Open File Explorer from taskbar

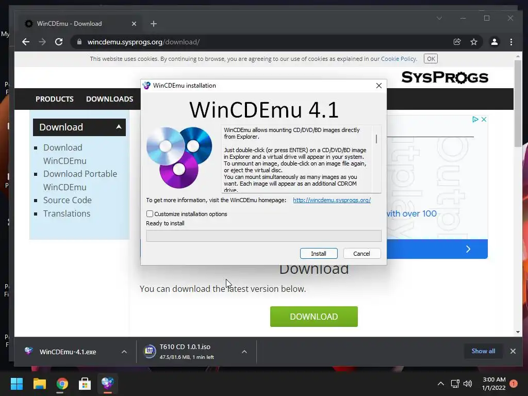(x=39, y=384)
